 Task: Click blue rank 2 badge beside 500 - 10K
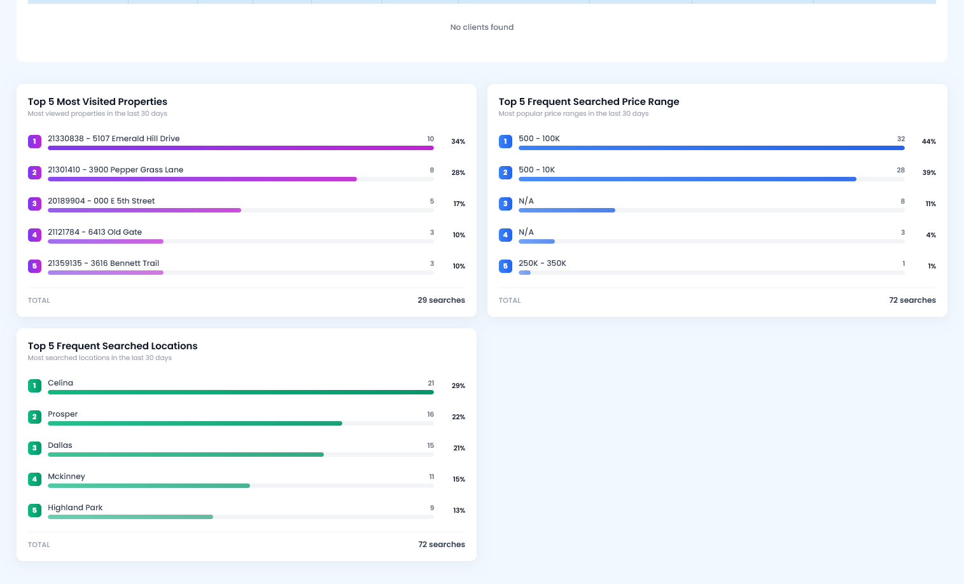click(x=505, y=172)
